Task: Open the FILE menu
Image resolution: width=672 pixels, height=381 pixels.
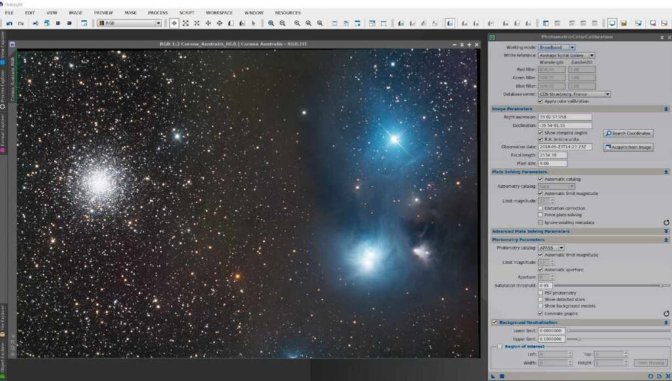Action: point(9,13)
